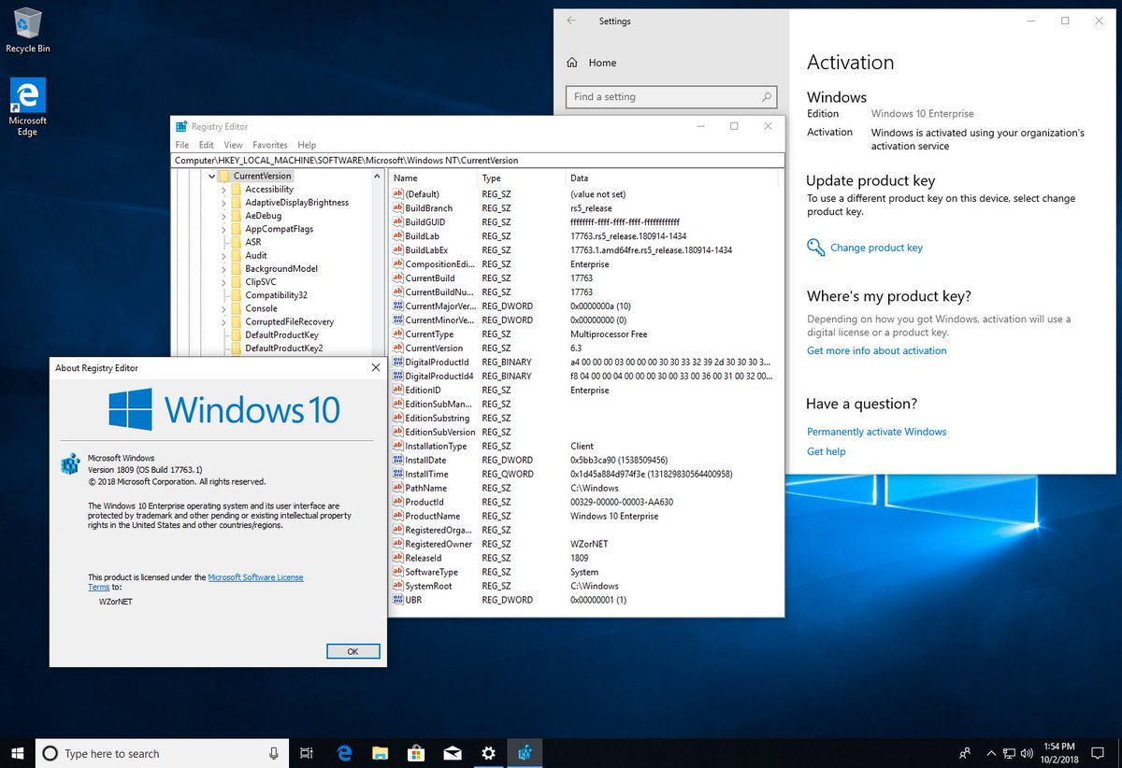
Task: Click the taskbar microphone search icon
Action: (273, 753)
